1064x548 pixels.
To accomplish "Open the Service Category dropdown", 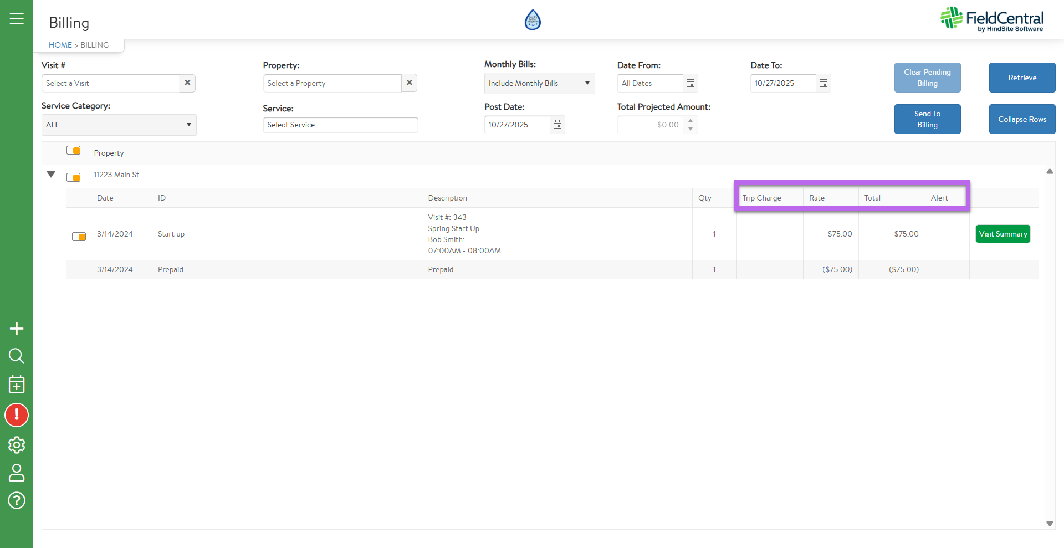I will 119,125.
